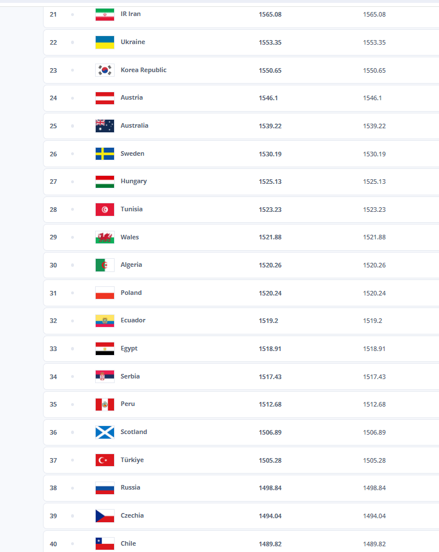Click the Australia flag icon
Viewport: 439px width, 552px height.
[x=104, y=126]
